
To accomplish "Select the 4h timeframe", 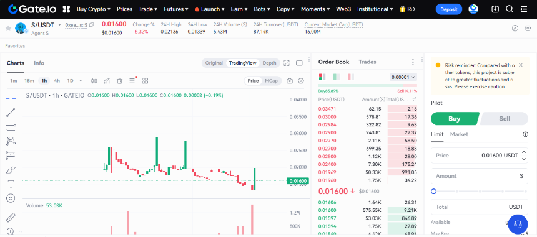I will [57, 81].
